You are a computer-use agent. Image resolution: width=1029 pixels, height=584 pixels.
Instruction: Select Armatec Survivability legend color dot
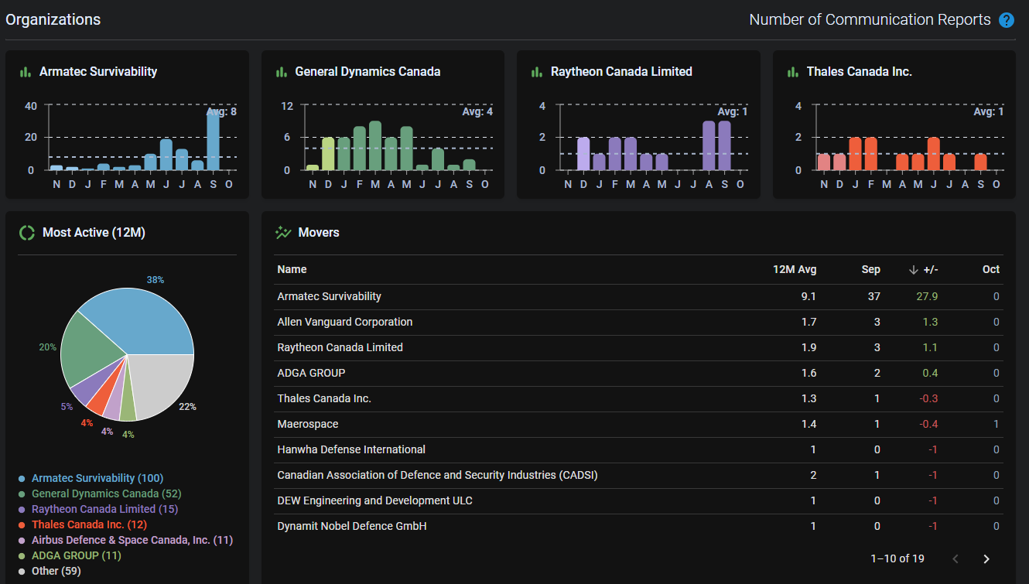click(x=22, y=479)
